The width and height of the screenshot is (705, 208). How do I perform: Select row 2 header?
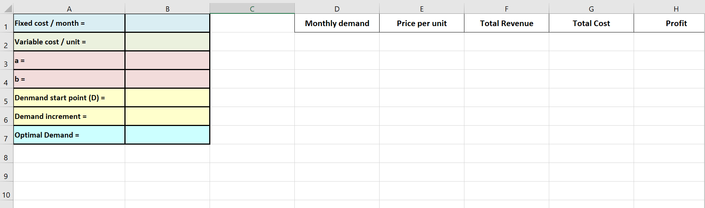tap(6, 42)
